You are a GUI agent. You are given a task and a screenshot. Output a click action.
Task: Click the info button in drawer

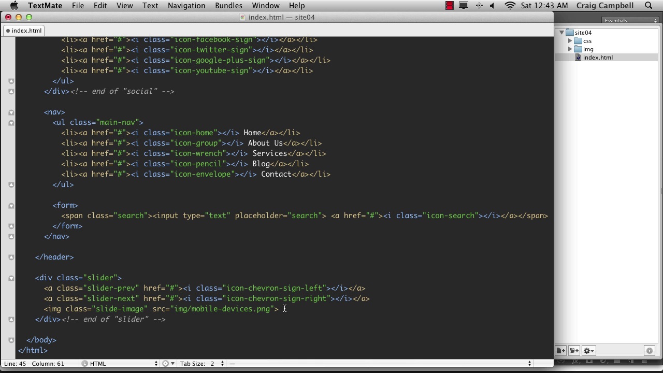pos(650,351)
